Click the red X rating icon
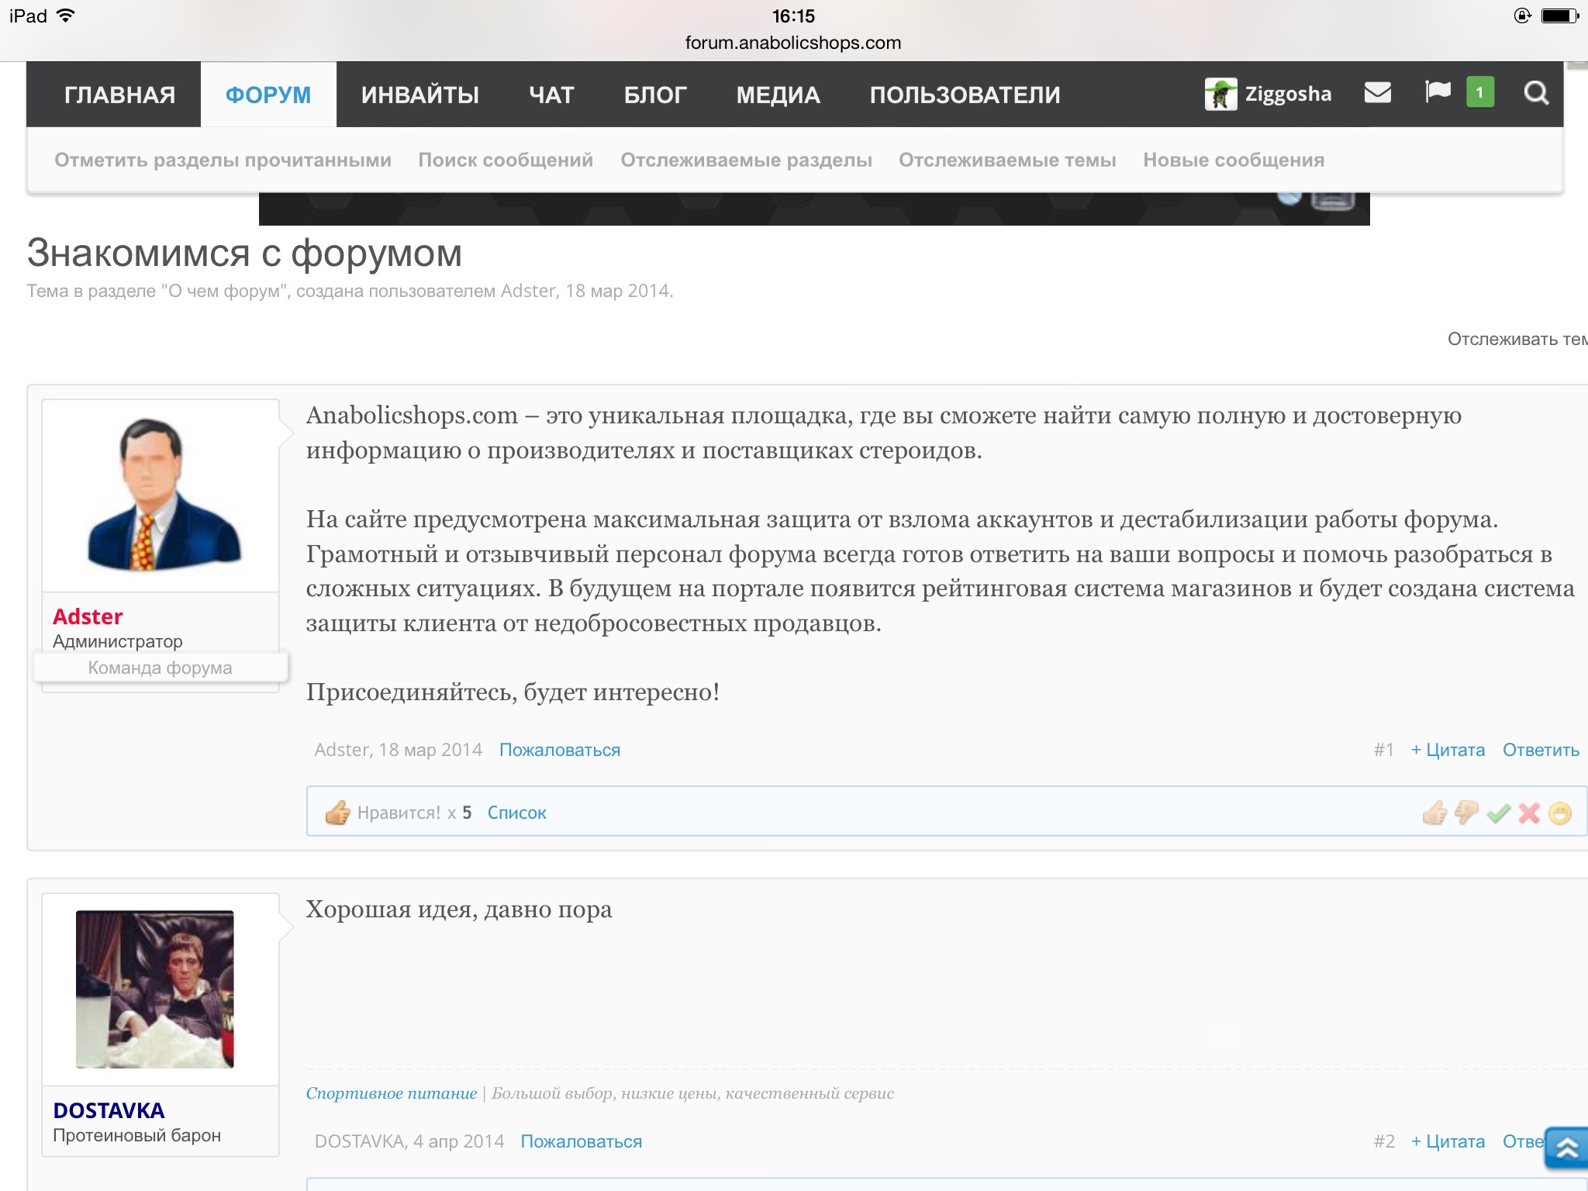 point(1529,813)
